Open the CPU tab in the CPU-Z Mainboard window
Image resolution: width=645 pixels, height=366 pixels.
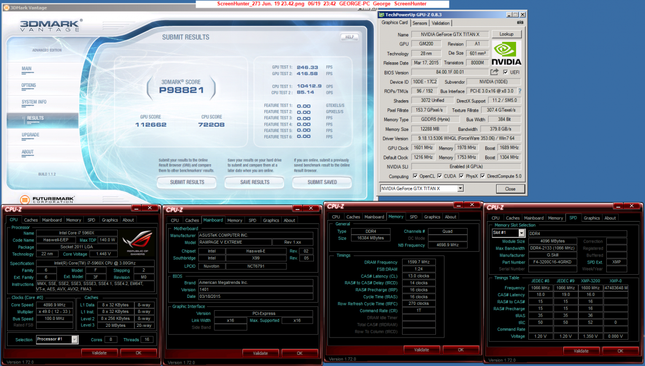pyautogui.click(x=175, y=220)
